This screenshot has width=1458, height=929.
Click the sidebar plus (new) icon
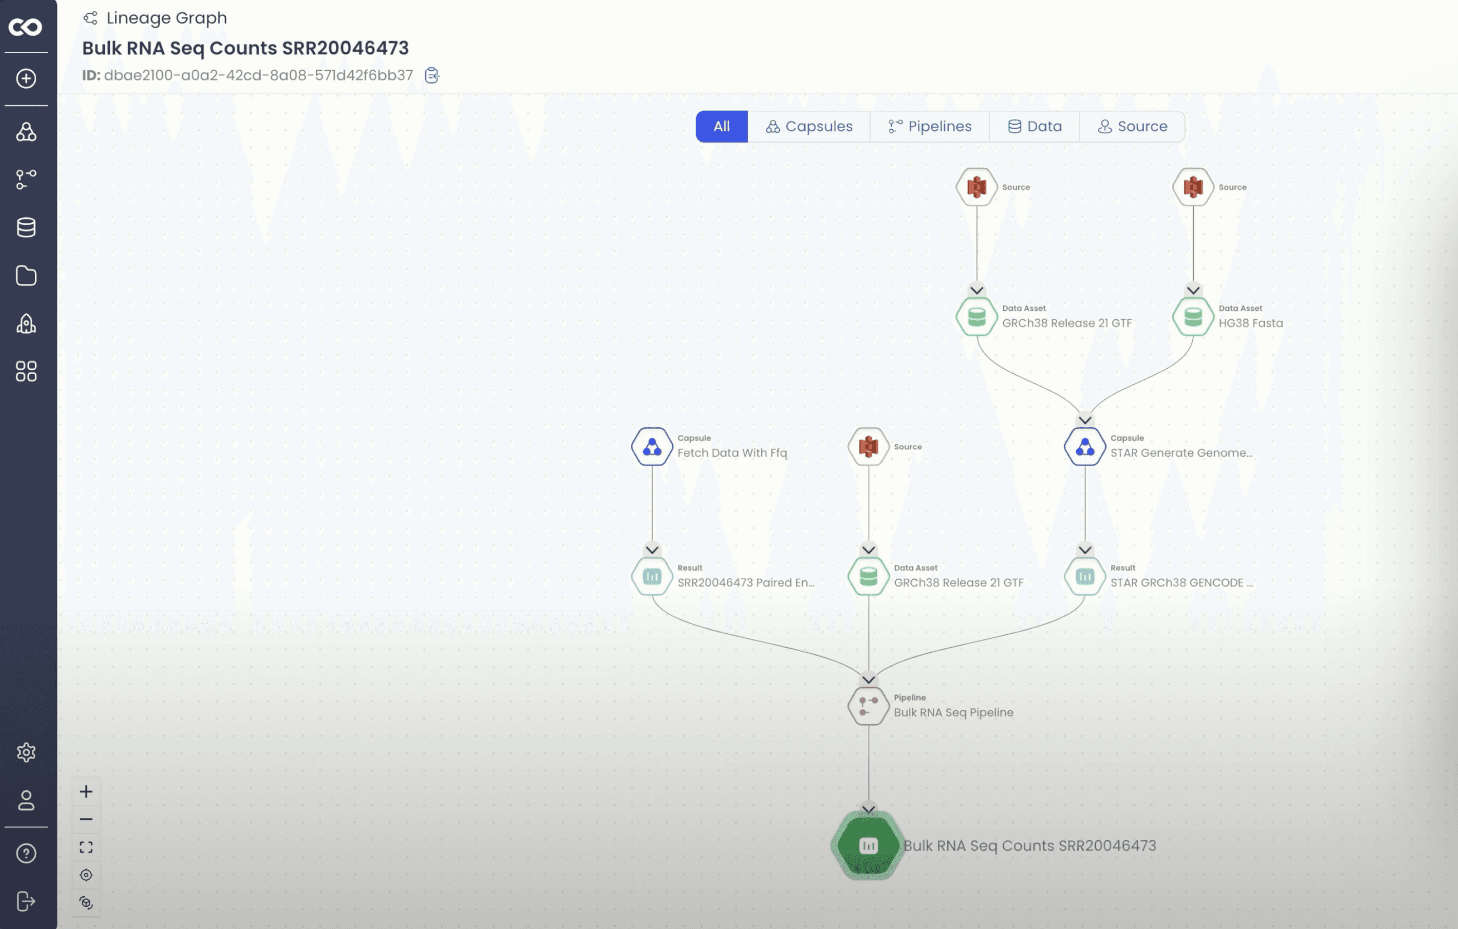26,79
